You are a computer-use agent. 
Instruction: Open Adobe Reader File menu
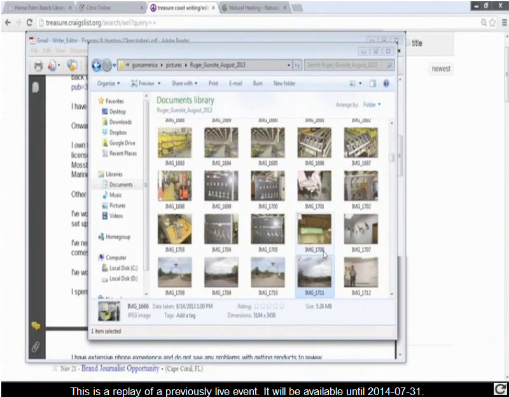tap(34, 51)
